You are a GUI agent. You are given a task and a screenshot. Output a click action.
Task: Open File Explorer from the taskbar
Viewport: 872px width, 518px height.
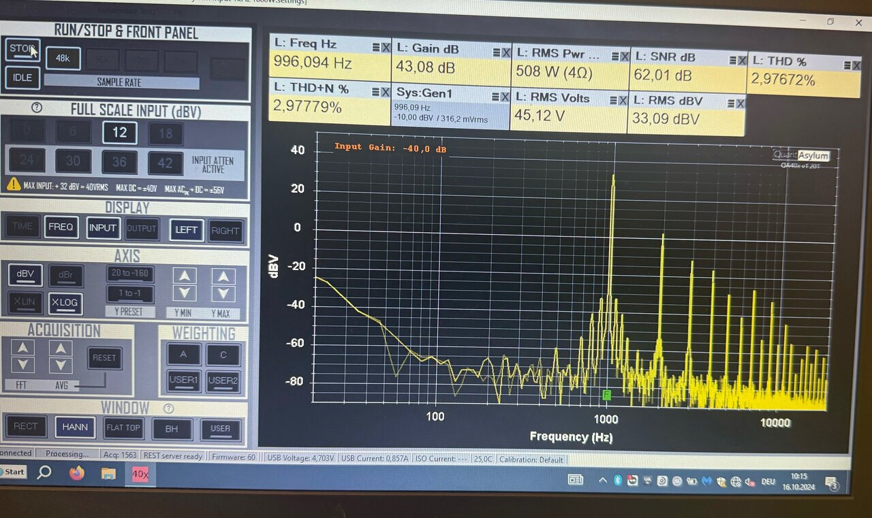108,473
